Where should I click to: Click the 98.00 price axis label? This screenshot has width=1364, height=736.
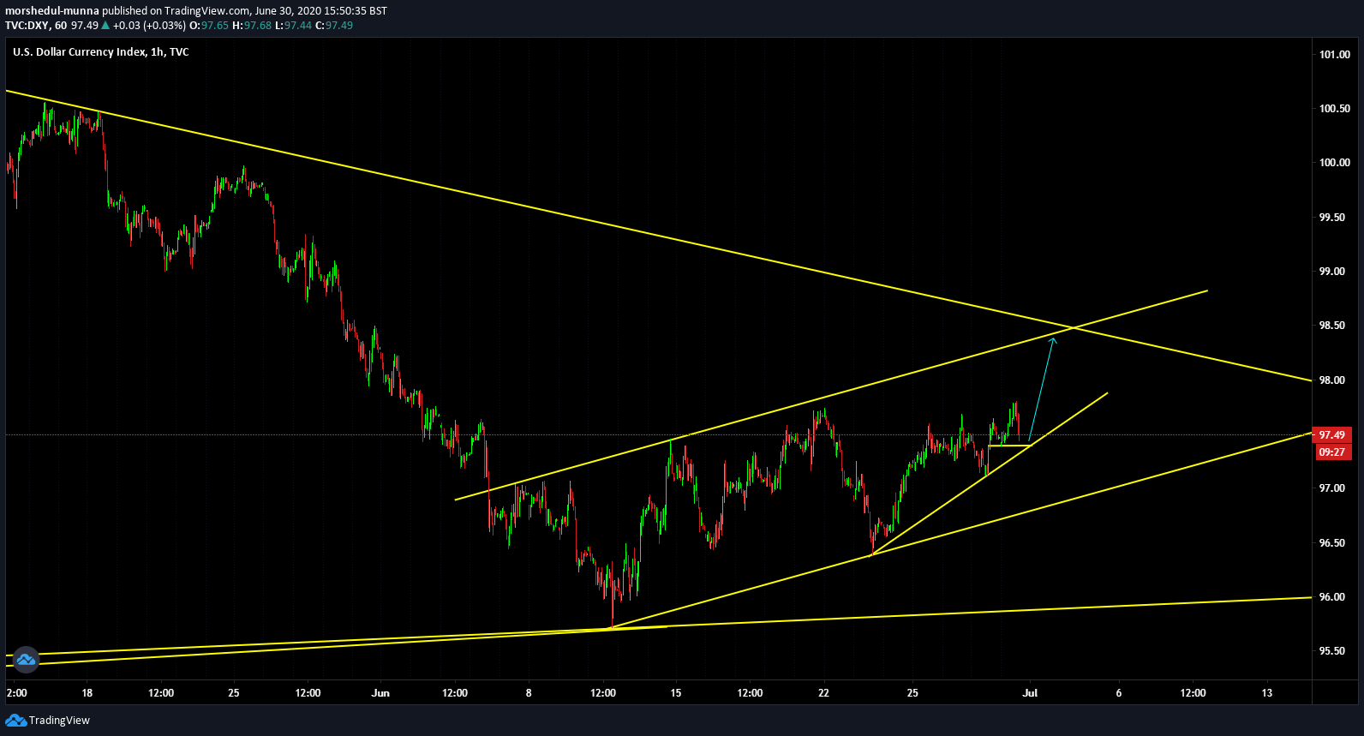point(1332,380)
